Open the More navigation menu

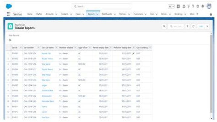(193, 14)
